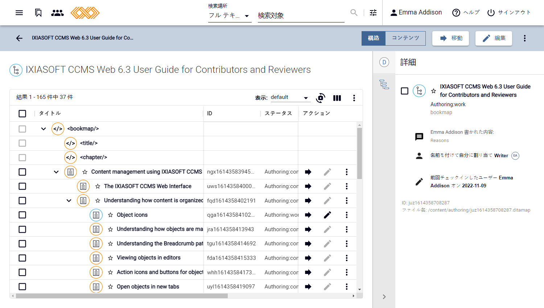Click the ID column header
Screen dimensions: 544x308
click(x=210, y=113)
